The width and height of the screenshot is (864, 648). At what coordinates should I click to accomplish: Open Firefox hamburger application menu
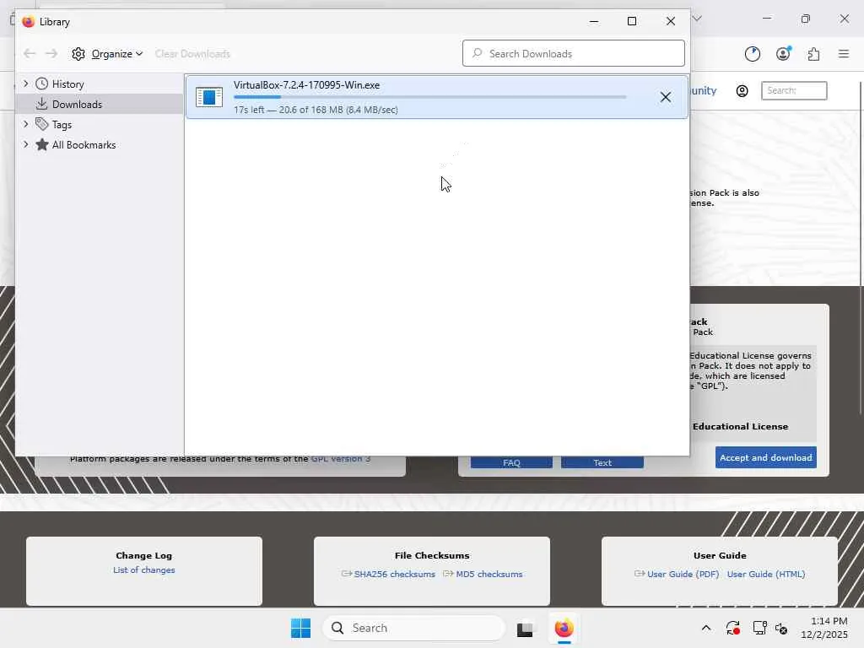[x=844, y=53]
